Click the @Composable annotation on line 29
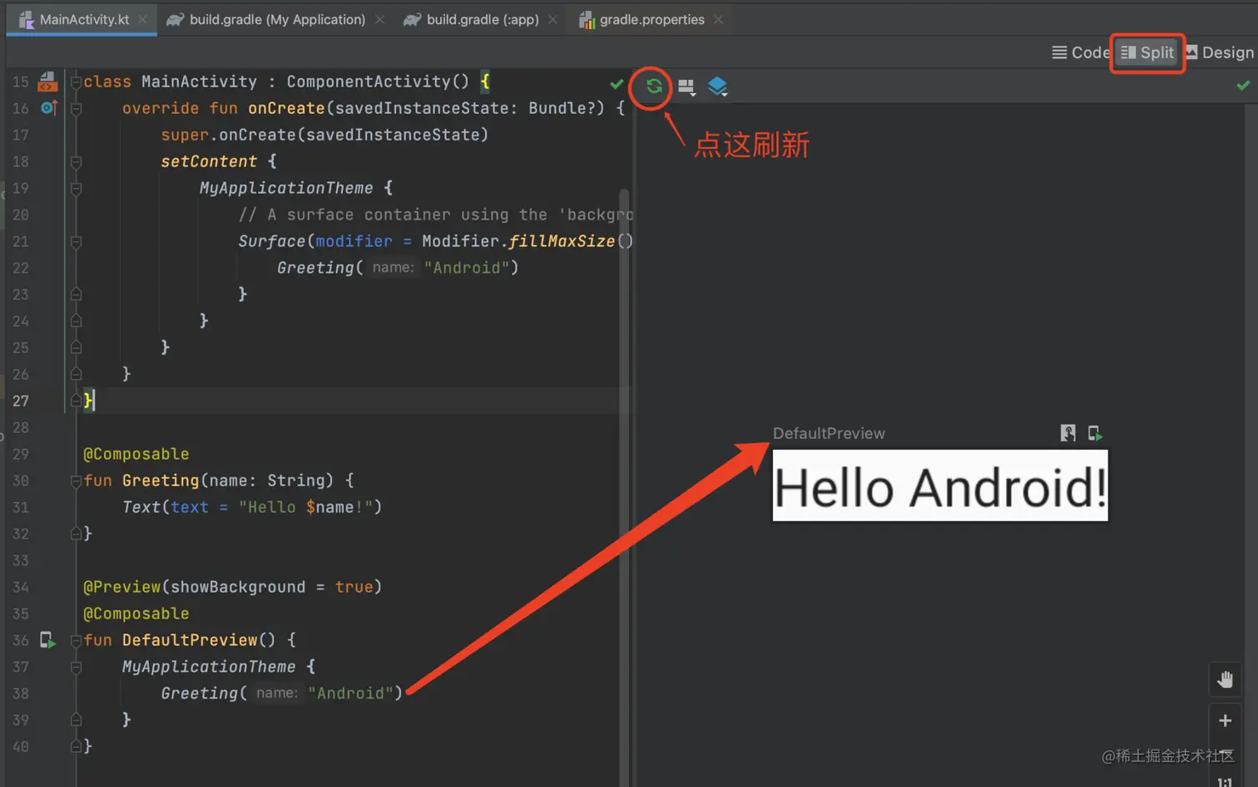The height and width of the screenshot is (787, 1258). pyautogui.click(x=136, y=454)
